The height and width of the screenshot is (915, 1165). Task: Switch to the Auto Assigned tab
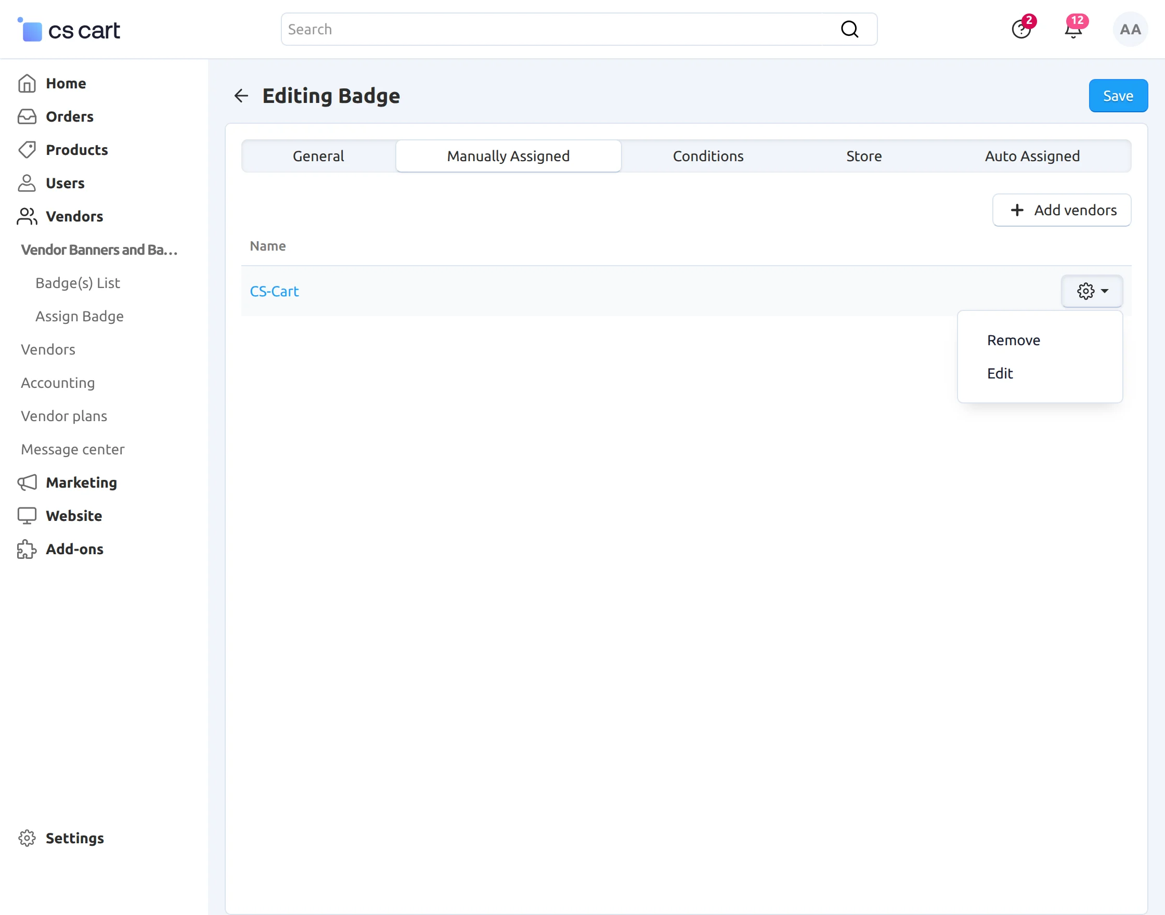[1031, 156]
